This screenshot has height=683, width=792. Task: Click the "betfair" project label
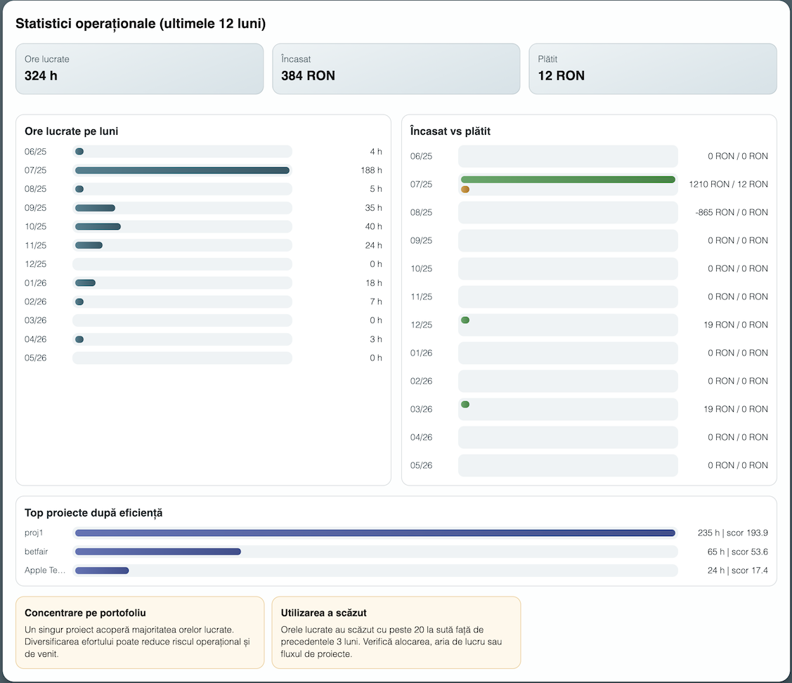(x=37, y=552)
